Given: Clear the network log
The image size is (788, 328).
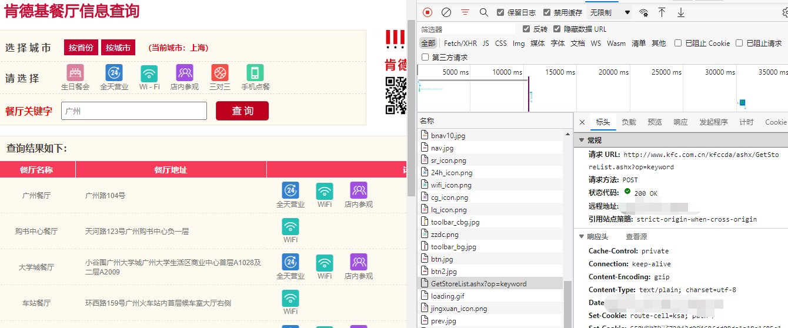Looking at the screenshot, I should click(x=446, y=12).
